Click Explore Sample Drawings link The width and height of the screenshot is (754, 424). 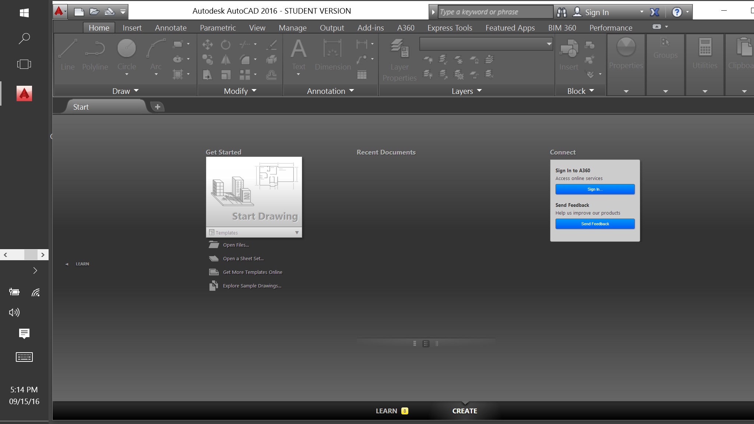coord(252,286)
